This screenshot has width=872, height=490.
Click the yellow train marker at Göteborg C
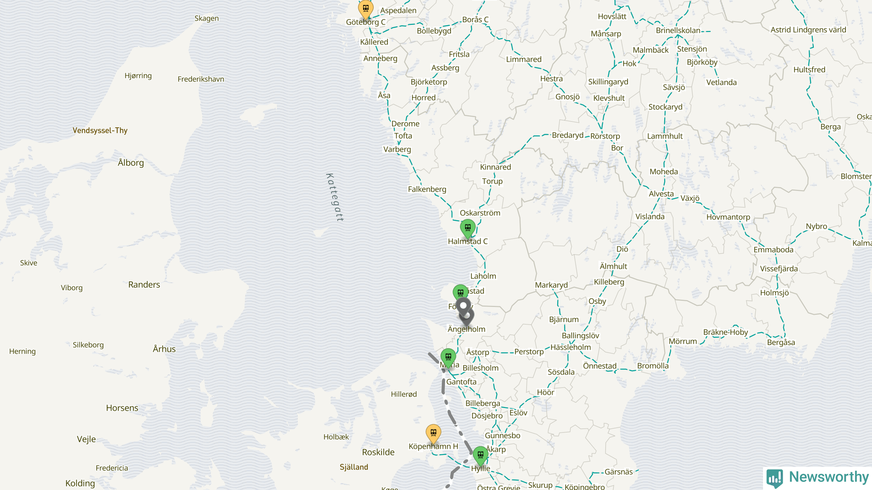point(365,9)
